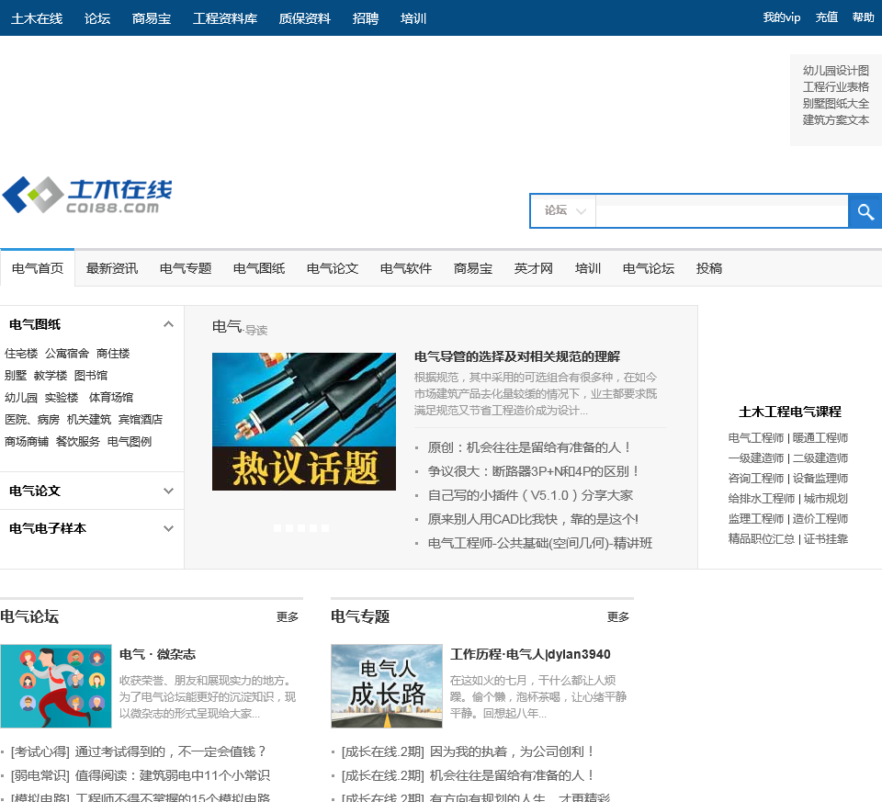Open the 电气人成长路 thumbnail
This screenshot has height=802, width=882.
(387, 686)
